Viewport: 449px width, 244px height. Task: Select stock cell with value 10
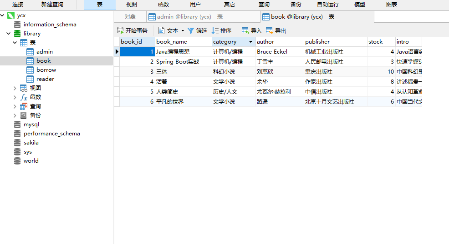pyautogui.click(x=382, y=72)
